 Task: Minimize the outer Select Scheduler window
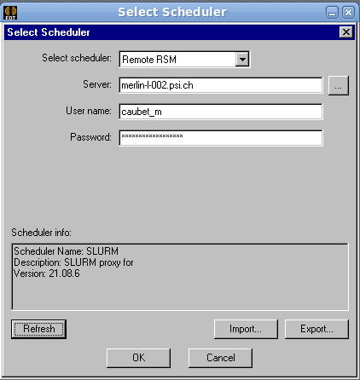[332, 13]
